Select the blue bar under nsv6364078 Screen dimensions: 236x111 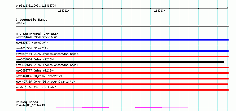click(x=122, y=40)
